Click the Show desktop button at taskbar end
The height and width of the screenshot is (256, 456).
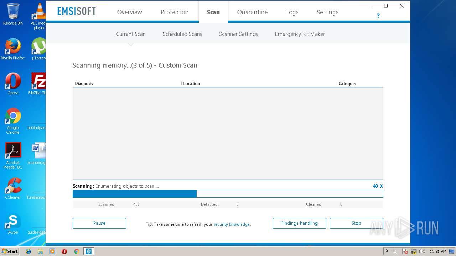pos(452,251)
